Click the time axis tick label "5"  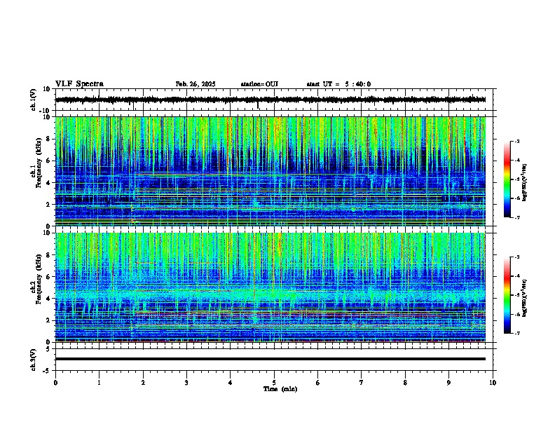[274, 383]
